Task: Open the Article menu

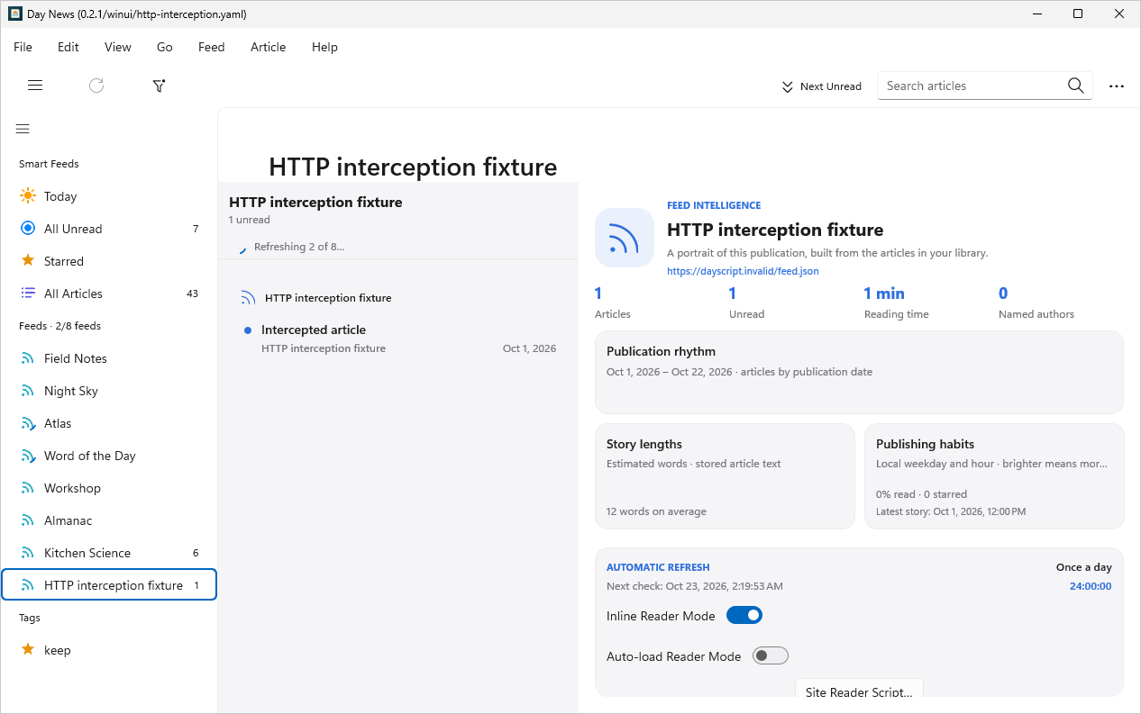Action: [269, 47]
